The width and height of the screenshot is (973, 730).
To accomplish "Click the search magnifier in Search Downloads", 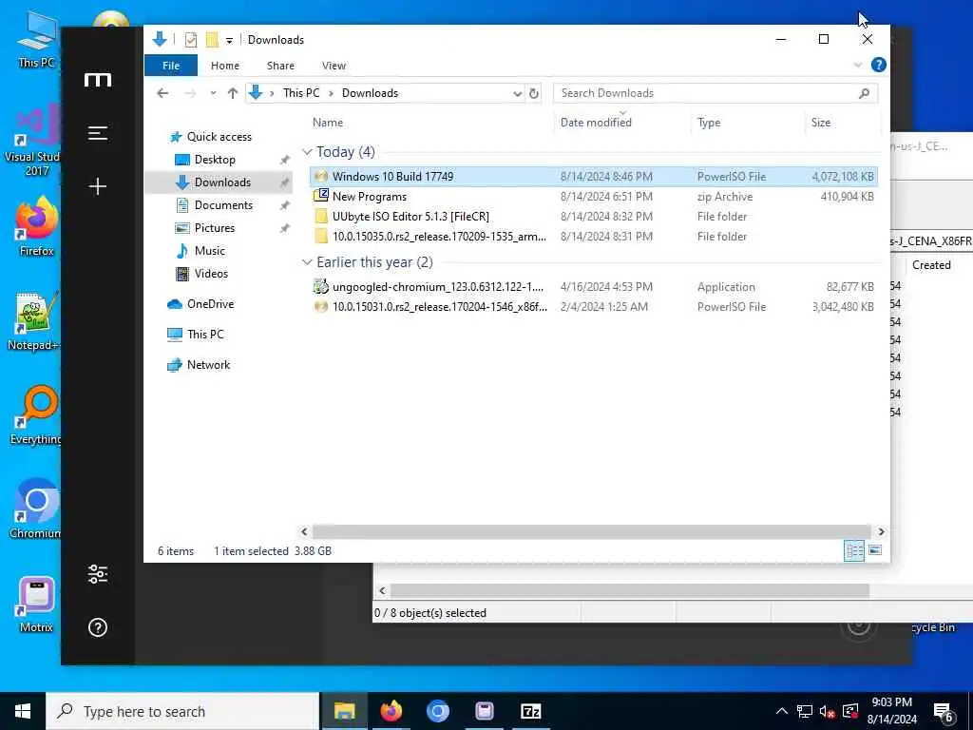I will [864, 93].
